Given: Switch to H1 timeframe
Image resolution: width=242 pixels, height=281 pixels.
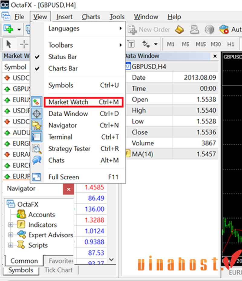Looking at the screenshot, I should point(231,44).
